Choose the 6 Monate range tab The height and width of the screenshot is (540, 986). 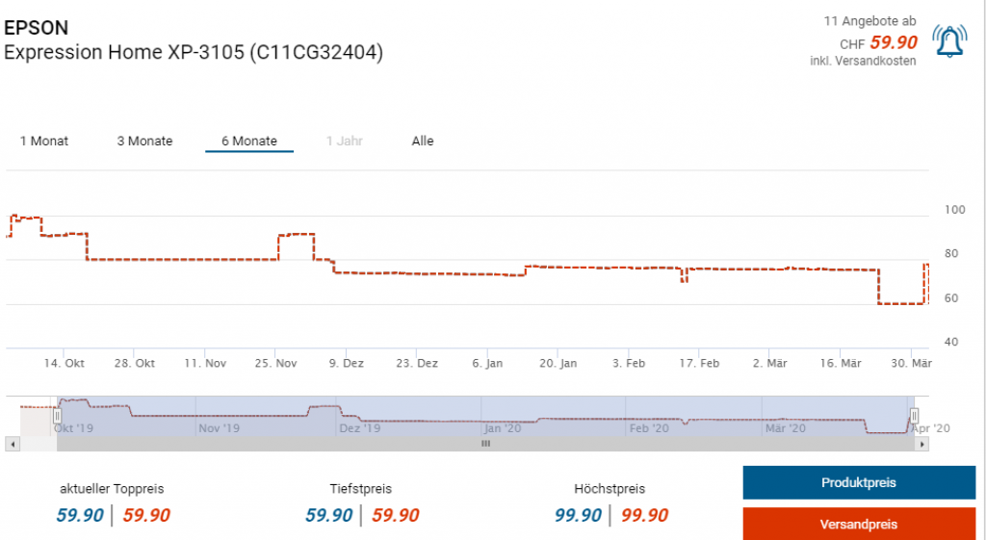(x=249, y=141)
